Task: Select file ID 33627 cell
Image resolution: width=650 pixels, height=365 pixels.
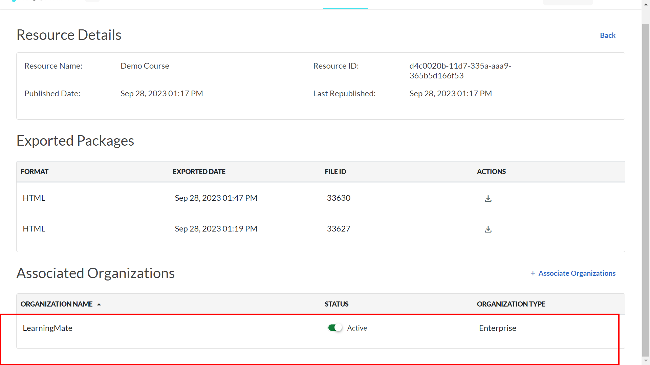Action: click(339, 229)
